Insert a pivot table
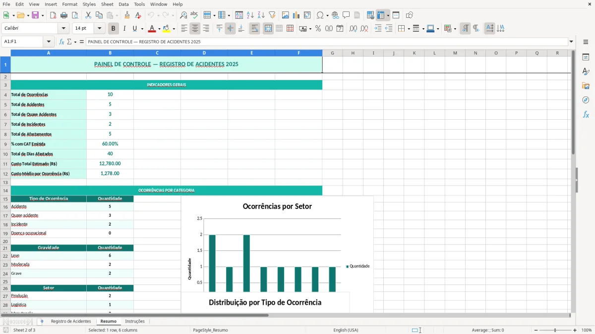595x334 pixels. point(307,15)
